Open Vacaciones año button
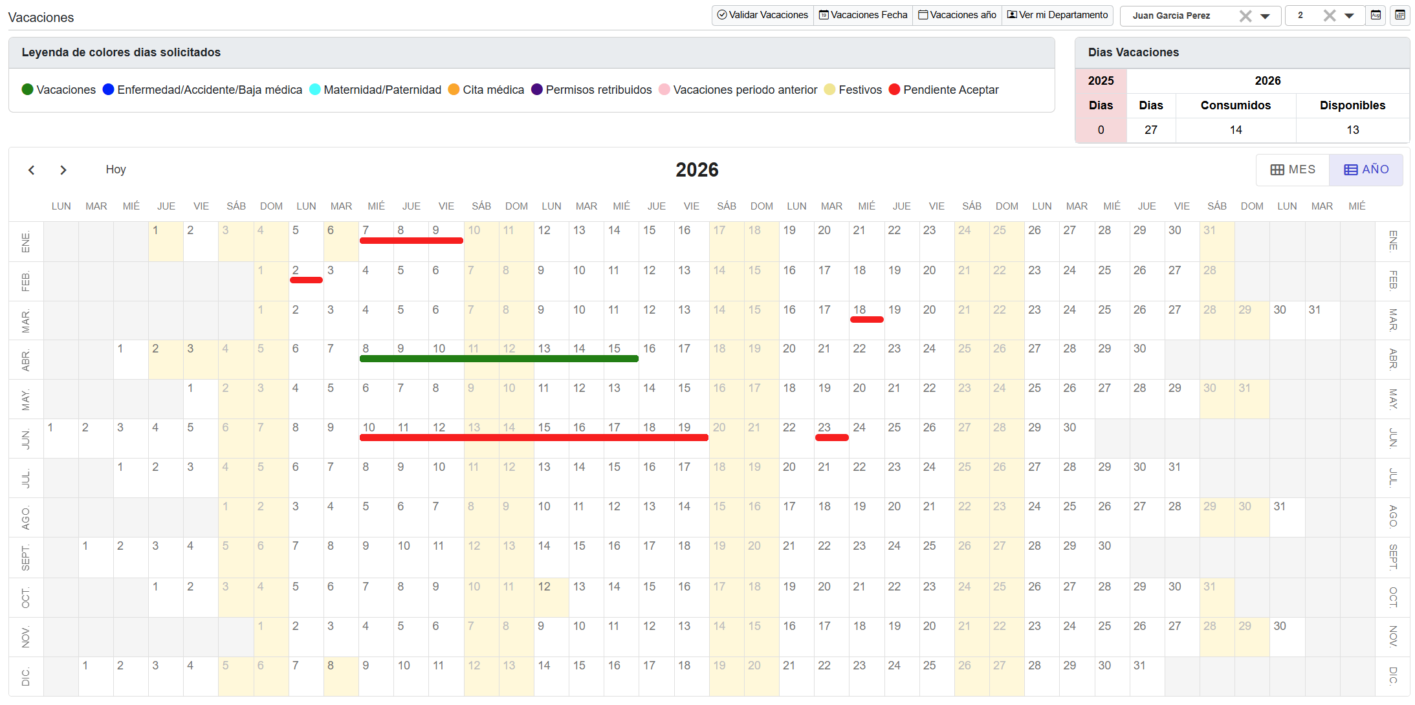 (957, 15)
